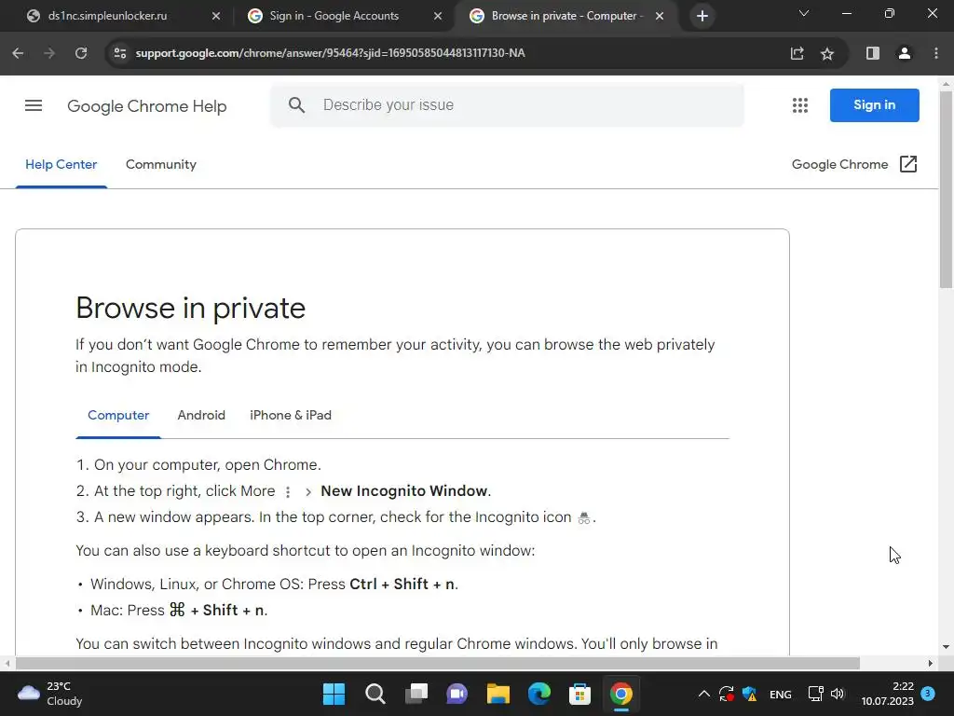Click the sync tray icon

click(726, 694)
